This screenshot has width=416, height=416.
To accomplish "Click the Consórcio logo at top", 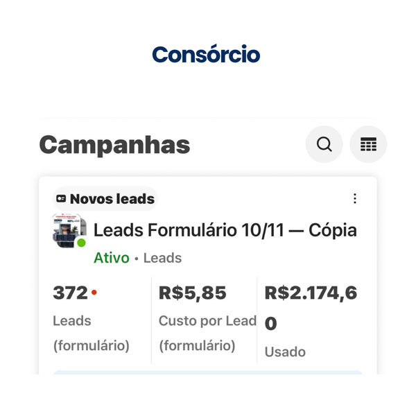I will coord(206,54).
